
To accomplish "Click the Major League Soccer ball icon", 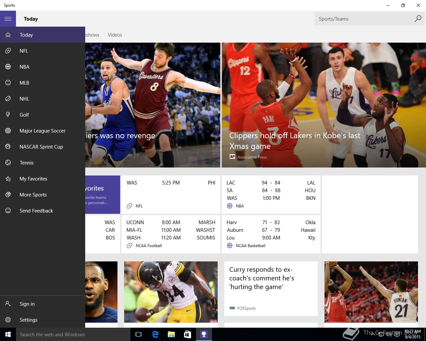I will click(8, 131).
